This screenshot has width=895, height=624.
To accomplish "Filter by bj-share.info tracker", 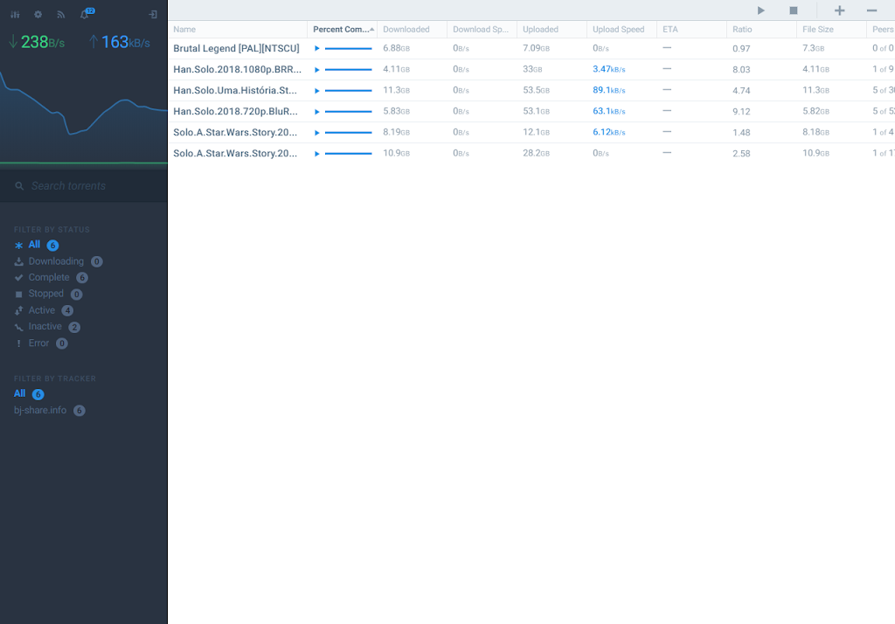I will click(x=40, y=411).
